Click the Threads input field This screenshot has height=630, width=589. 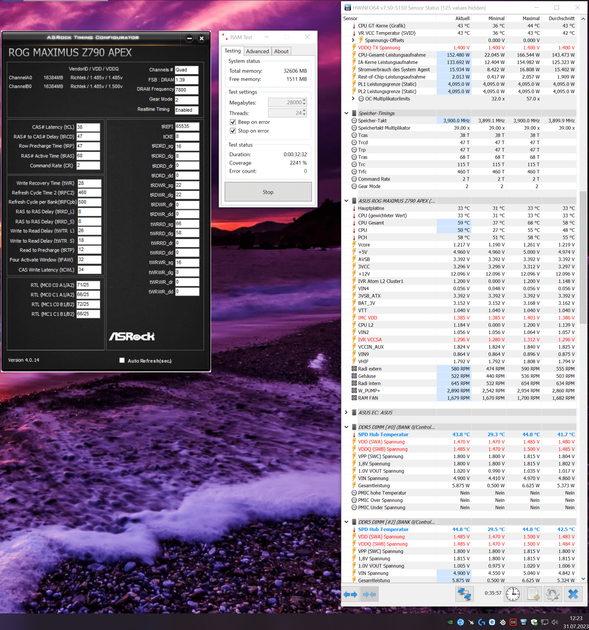pyautogui.click(x=287, y=113)
